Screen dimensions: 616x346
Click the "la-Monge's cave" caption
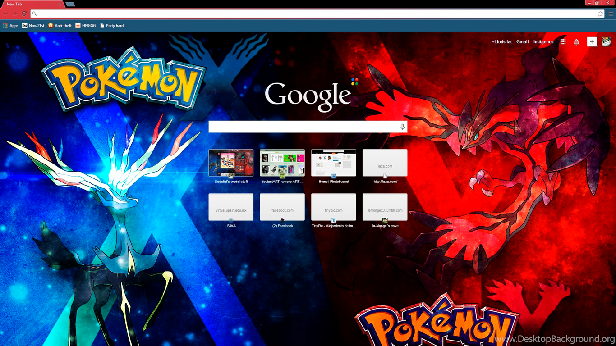click(x=385, y=226)
